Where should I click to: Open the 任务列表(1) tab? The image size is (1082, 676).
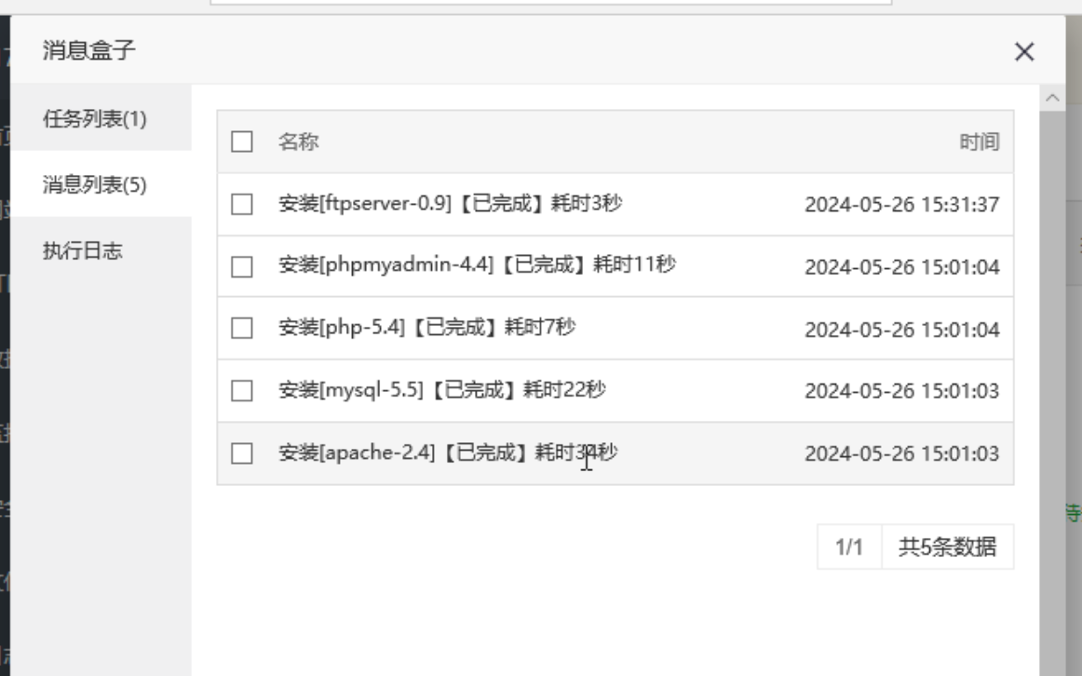101,118
